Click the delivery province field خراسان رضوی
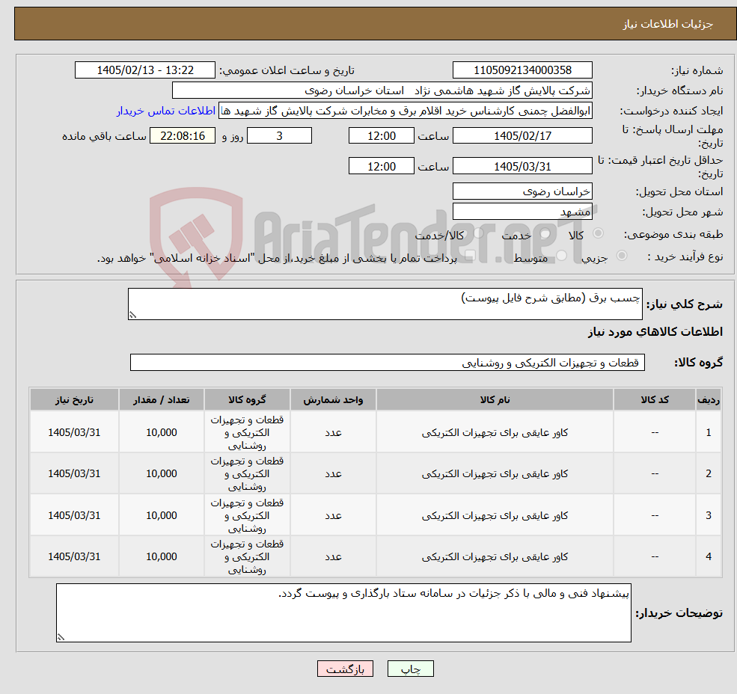The height and width of the screenshot is (694, 737). pos(522,191)
